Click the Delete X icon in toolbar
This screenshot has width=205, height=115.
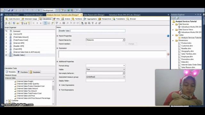pyautogui.click(x=33, y=23)
